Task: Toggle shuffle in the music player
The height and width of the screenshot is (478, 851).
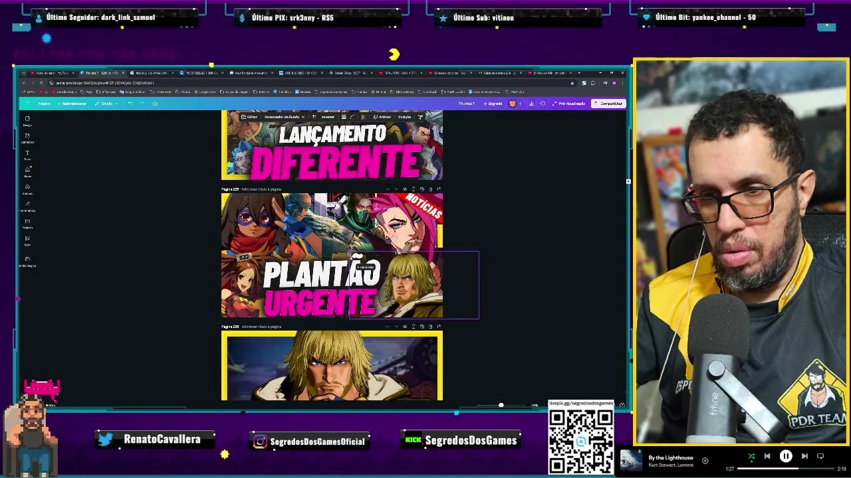Action: [x=751, y=456]
